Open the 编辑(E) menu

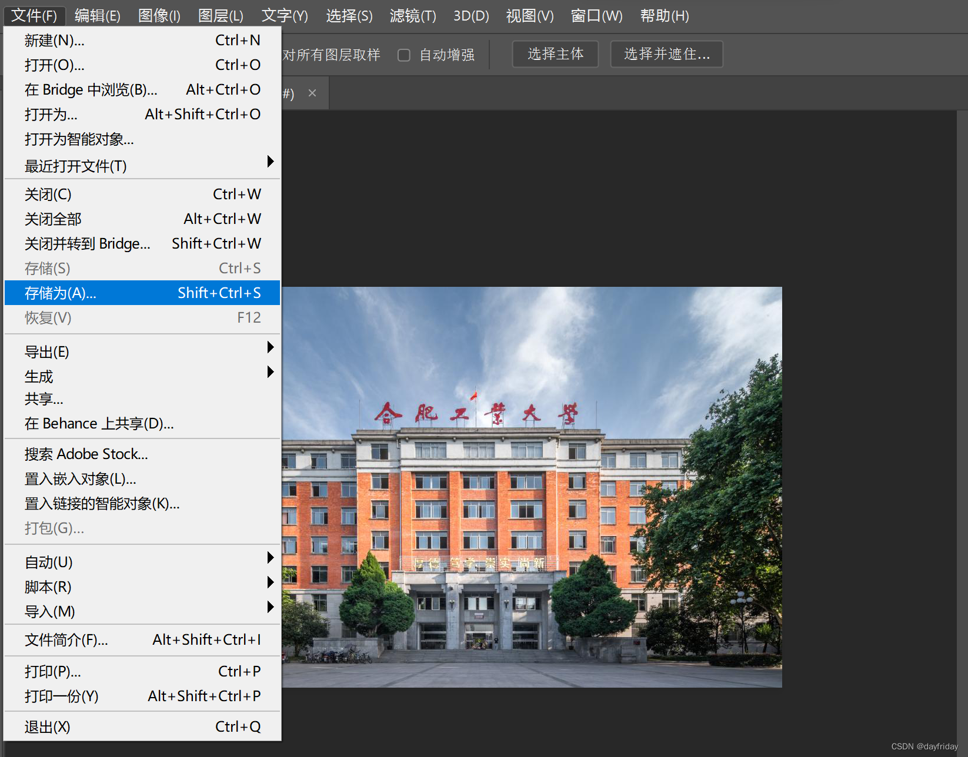(98, 15)
